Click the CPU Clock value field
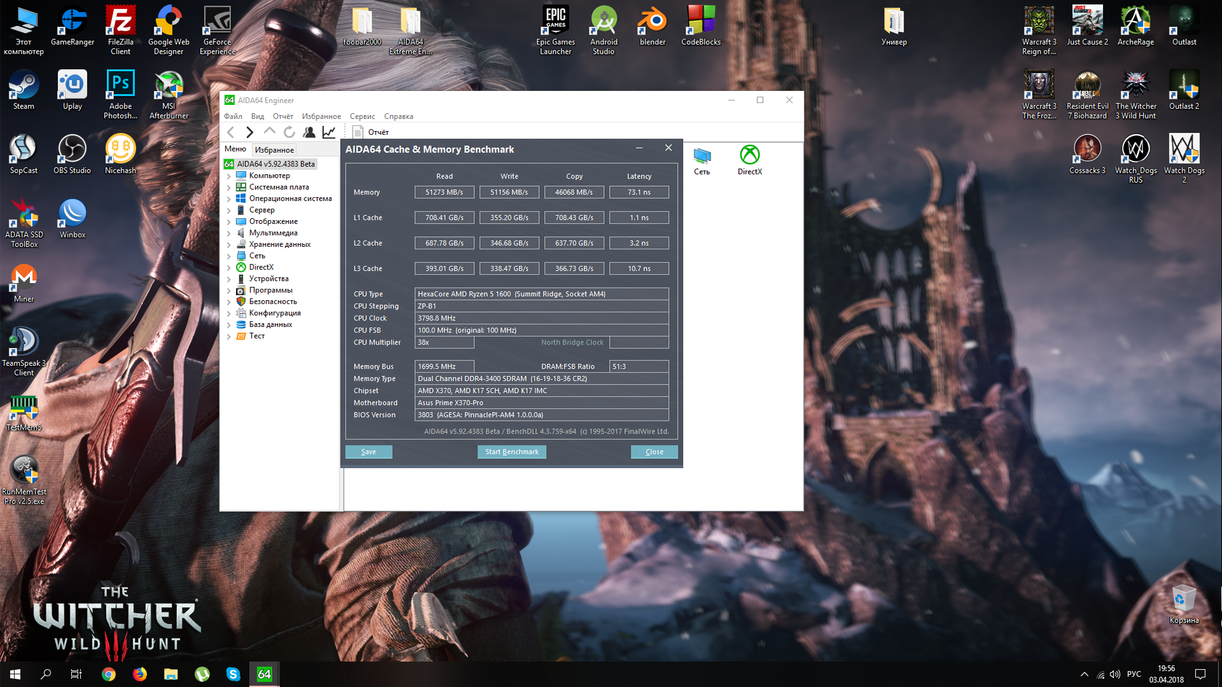 pyautogui.click(x=541, y=318)
